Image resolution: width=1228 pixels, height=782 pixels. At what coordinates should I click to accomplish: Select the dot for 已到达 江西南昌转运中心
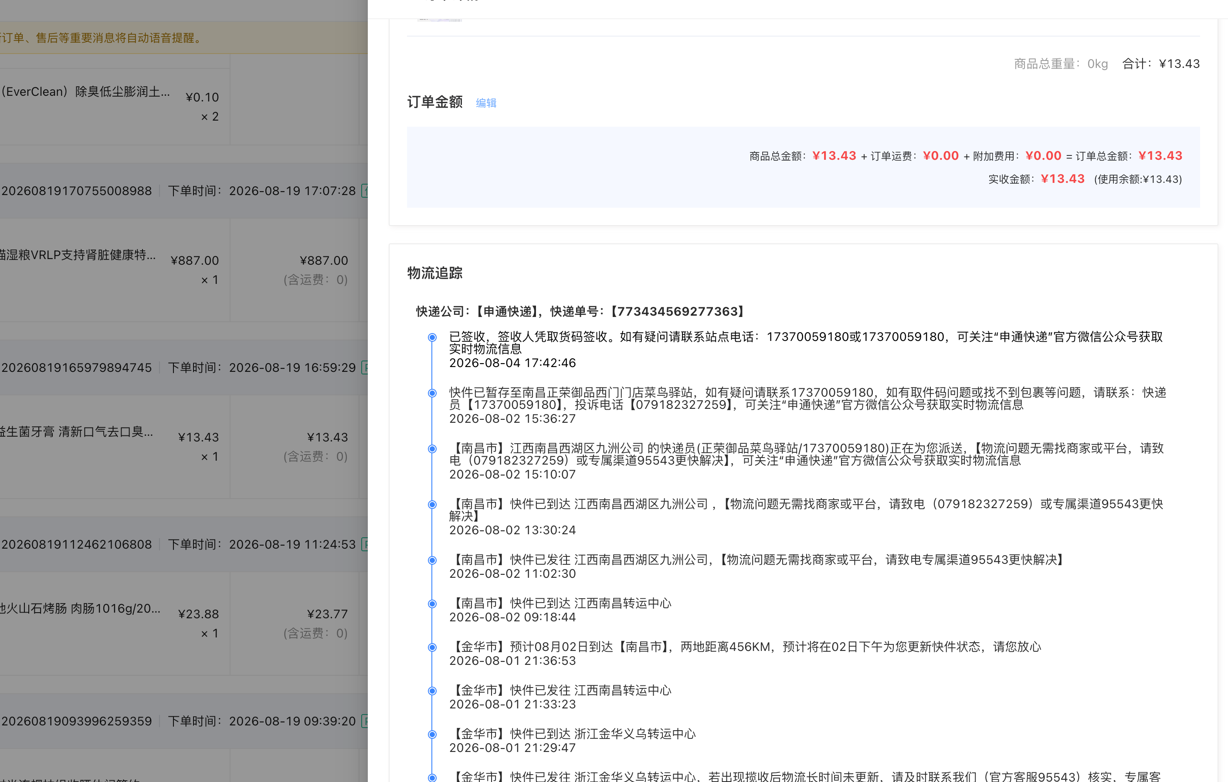tap(432, 603)
